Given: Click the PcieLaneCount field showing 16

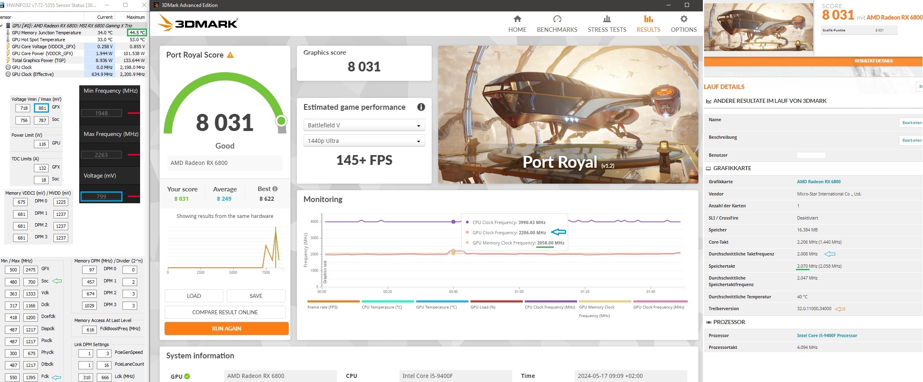Looking at the screenshot, I should click(x=104, y=365).
